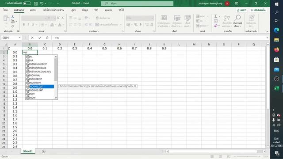Open the Data (ข้อมูล) ribbon tab
Viewport: 283px width, 159px height.
pyautogui.click(x=85, y=10)
